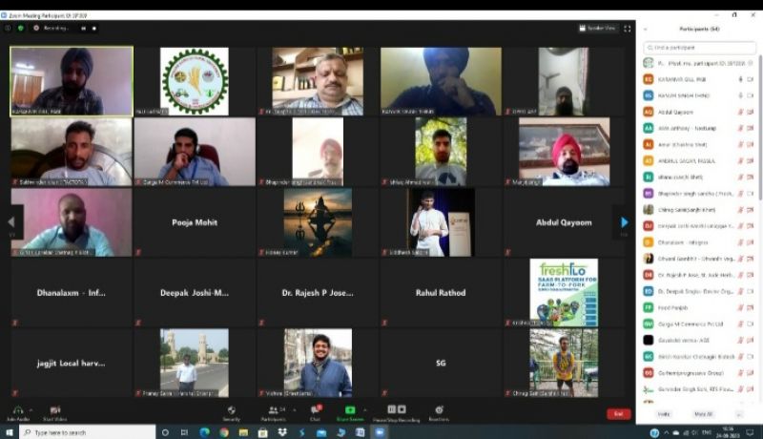Select Ganga M Commerce Pvt Ltd participant row
This screenshot has width=763, height=439.
click(699, 324)
